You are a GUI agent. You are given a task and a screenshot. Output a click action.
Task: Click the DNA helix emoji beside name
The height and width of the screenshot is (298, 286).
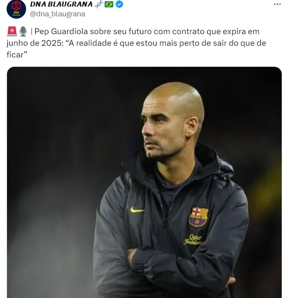coord(99,4)
